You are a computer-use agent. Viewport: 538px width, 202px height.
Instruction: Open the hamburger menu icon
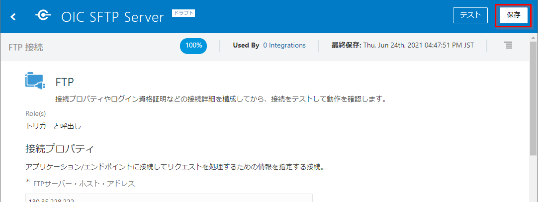508,45
